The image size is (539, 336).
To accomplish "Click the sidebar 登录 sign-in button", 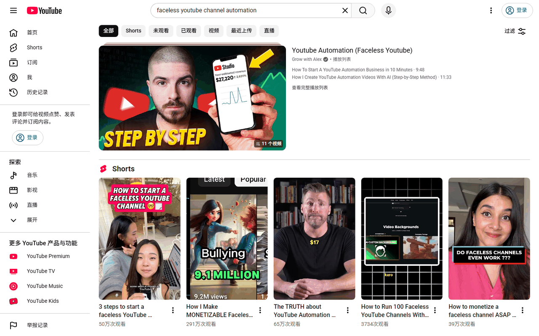I will (27, 137).
